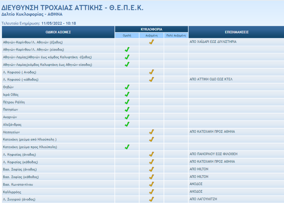Select the orange checkmark for Λ. Συγγρού (άνοδος)
The image size is (284, 203).
pos(151,199)
